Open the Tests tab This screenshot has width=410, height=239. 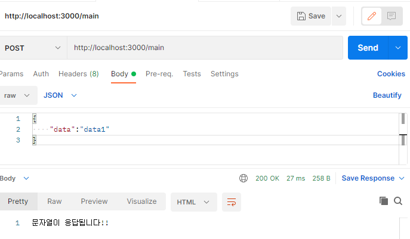click(x=192, y=74)
